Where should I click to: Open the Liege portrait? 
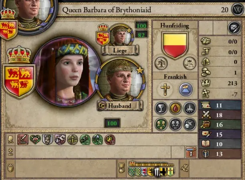click(x=120, y=35)
